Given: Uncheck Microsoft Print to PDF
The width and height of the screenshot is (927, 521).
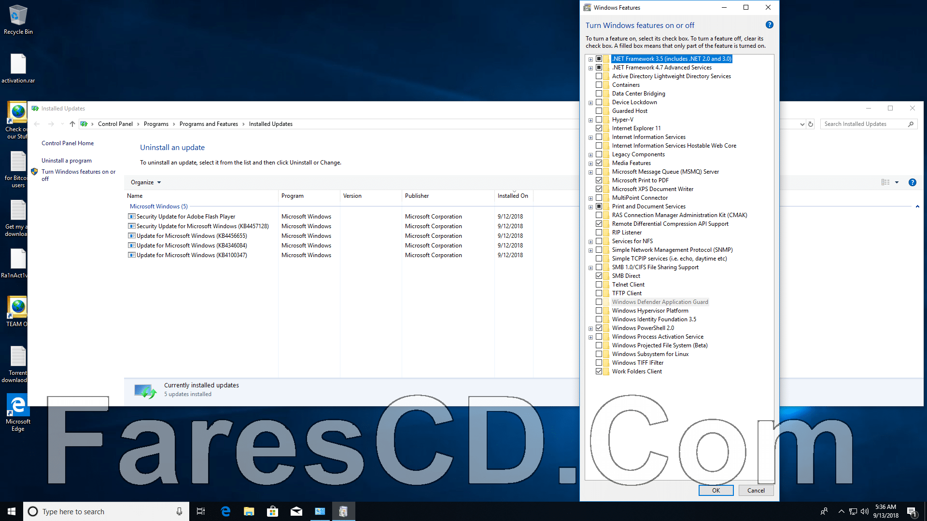Looking at the screenshot, I should click(x=599, y=180).
